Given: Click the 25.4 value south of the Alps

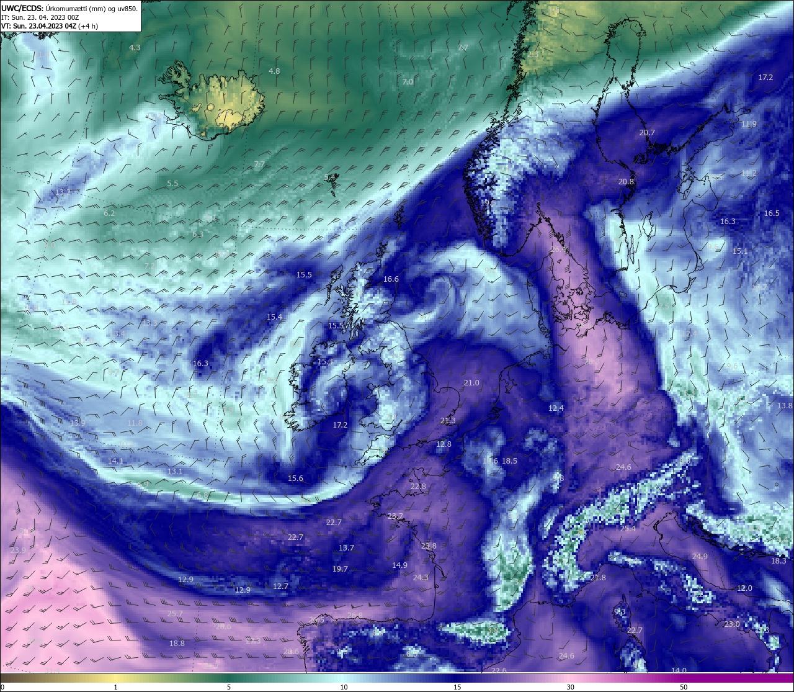Looking at the screenshot, I should point(628,529).
